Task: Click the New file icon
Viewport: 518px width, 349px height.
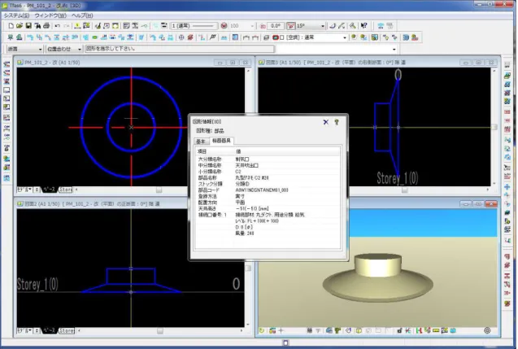Action: click(11, 26)
